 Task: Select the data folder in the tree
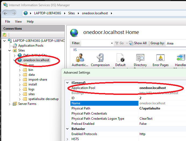tap(31, 75)
